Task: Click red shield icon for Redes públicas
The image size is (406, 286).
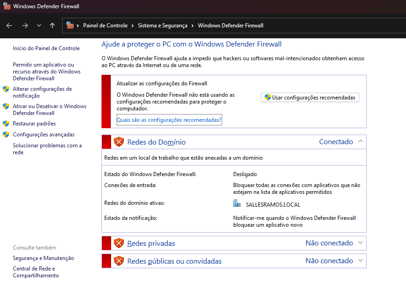Action: [x=119, y=261]
